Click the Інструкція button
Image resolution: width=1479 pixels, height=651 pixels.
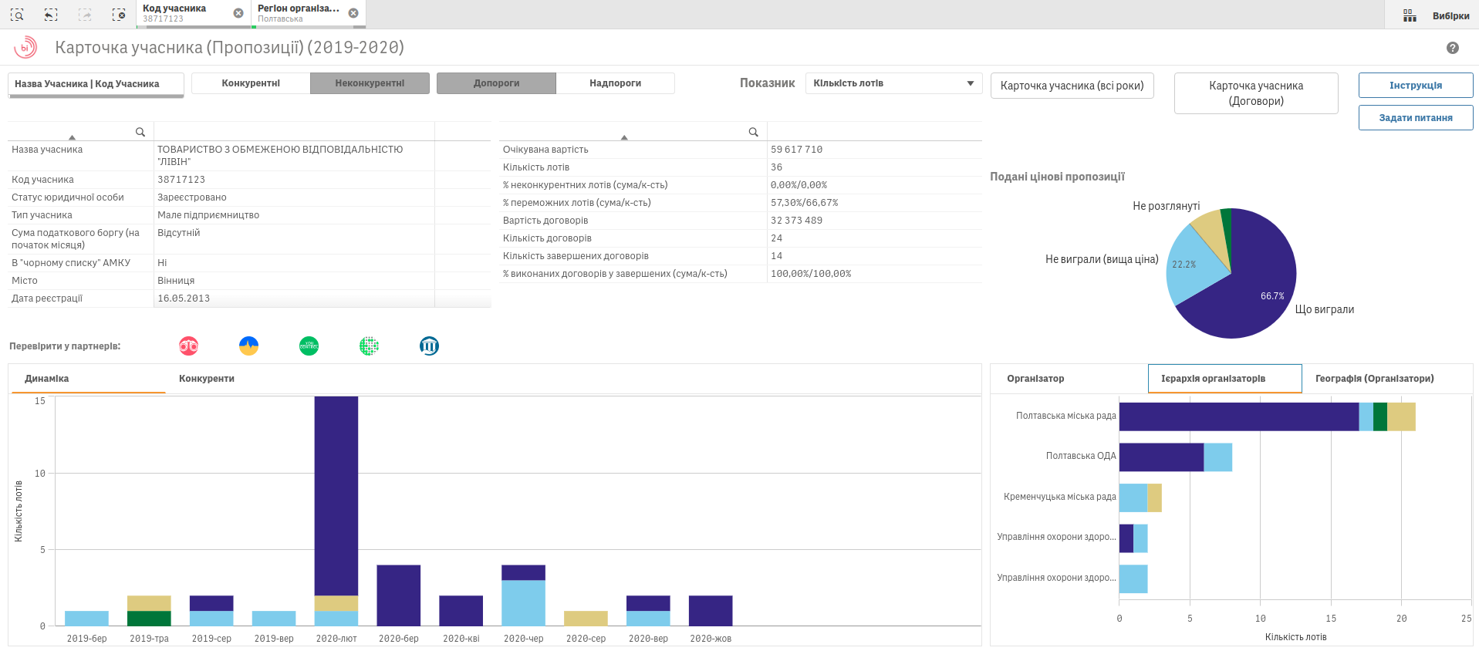coord(1415,86)
